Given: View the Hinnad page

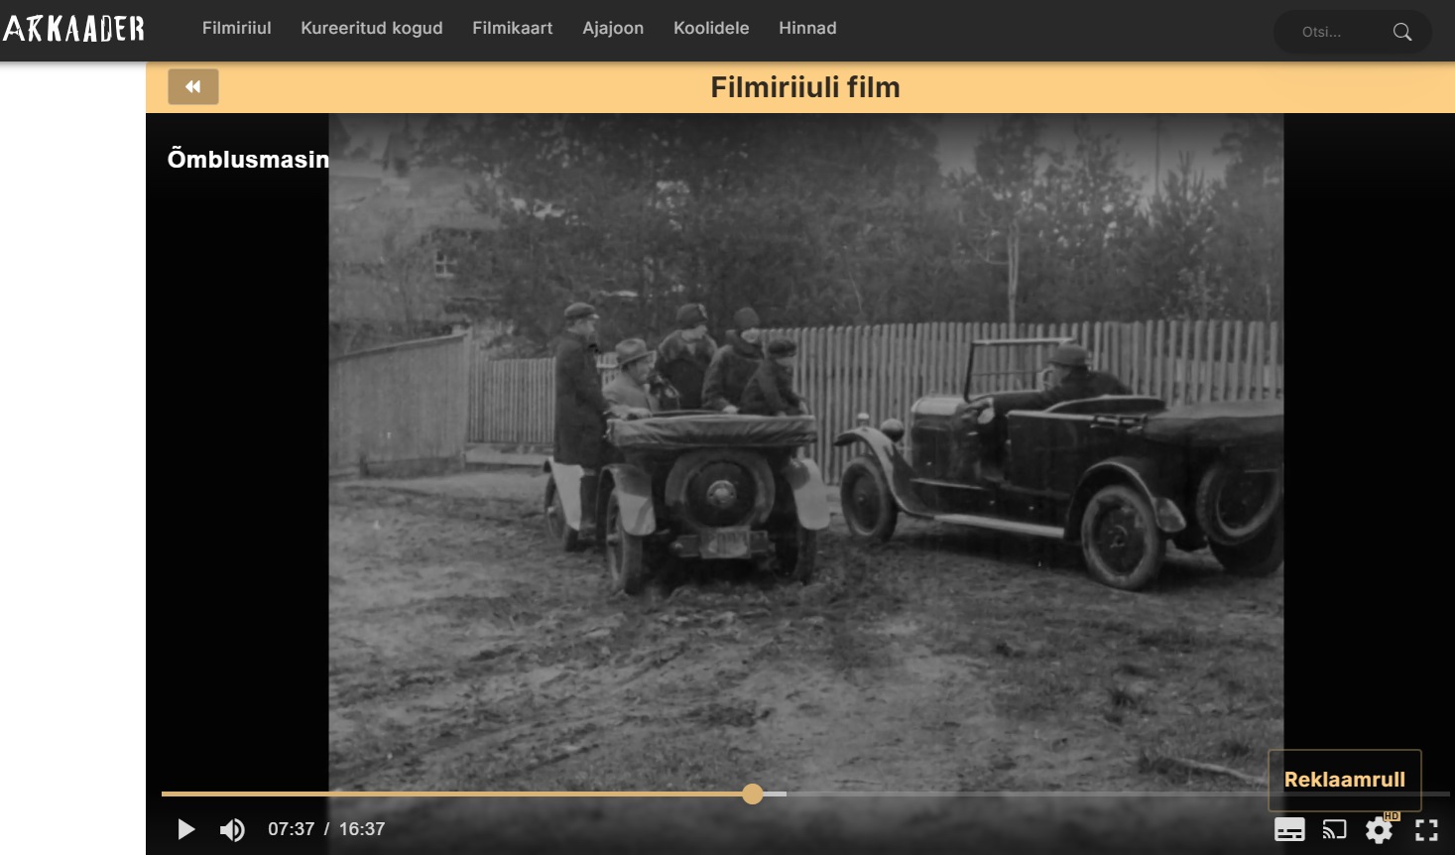Looking at the screenshot, I should (807, 29).
